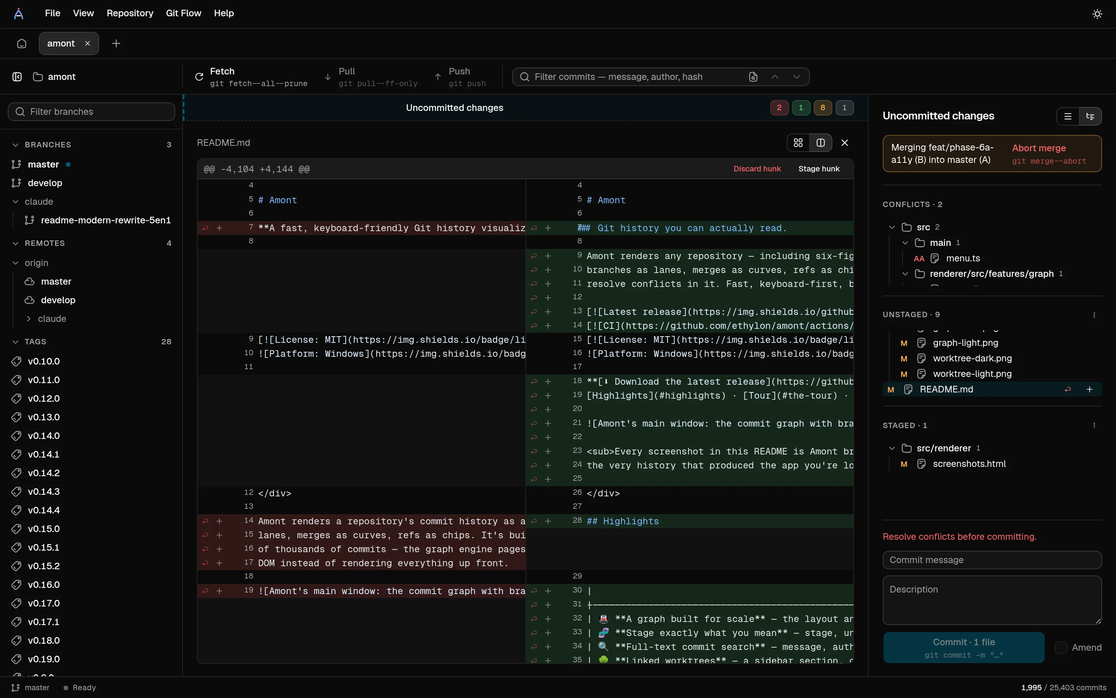This screenshot has height=698, width=1116.
Task: Collapse the src conflicts folder
Action: [x=892, y=227]
